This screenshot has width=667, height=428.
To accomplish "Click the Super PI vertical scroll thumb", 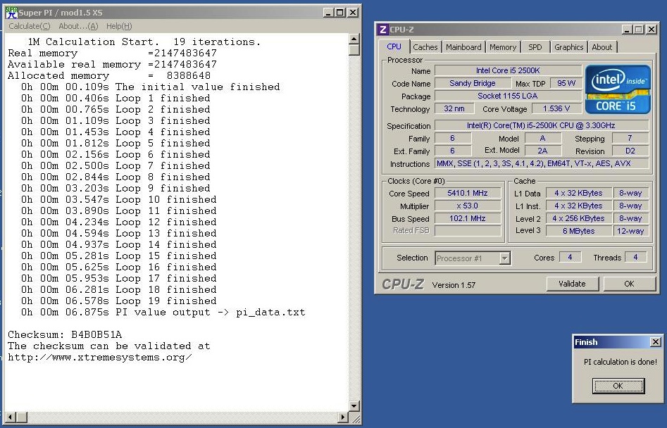I will tap(354, 50).
